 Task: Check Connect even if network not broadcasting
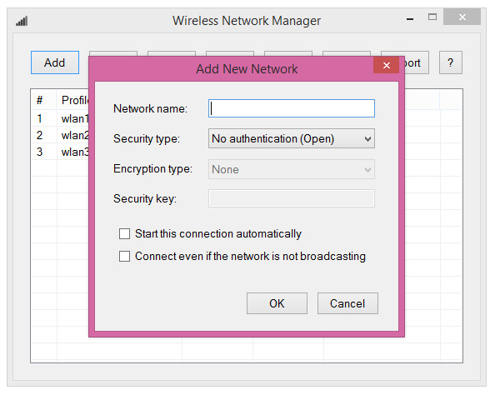(x=124, y=256)
